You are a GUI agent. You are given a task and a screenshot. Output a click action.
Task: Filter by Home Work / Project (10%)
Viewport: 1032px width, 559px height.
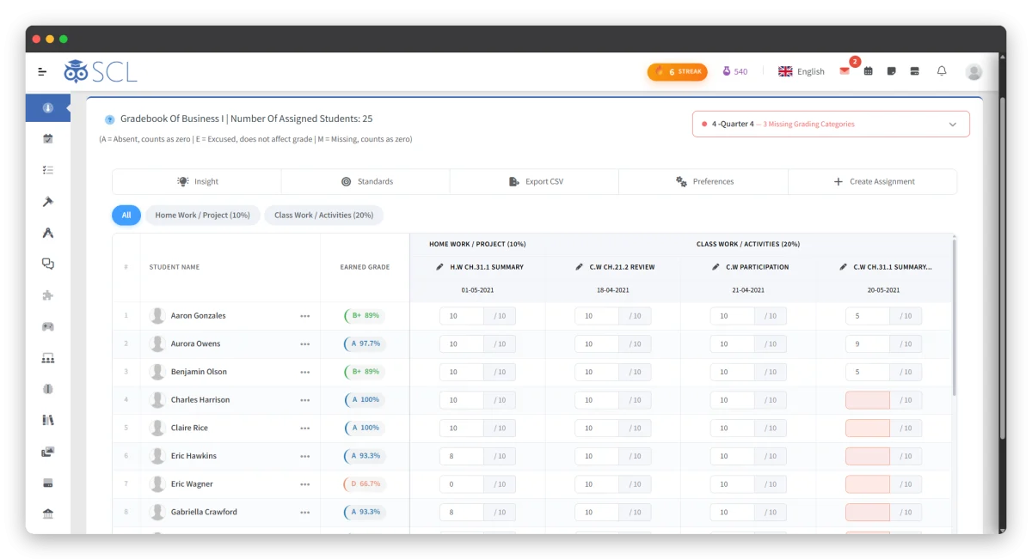(203, 215)
